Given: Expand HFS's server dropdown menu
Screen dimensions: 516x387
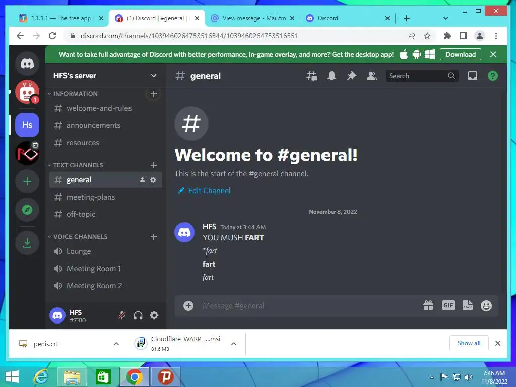Looking at the screenshot, I should [153, 76].
